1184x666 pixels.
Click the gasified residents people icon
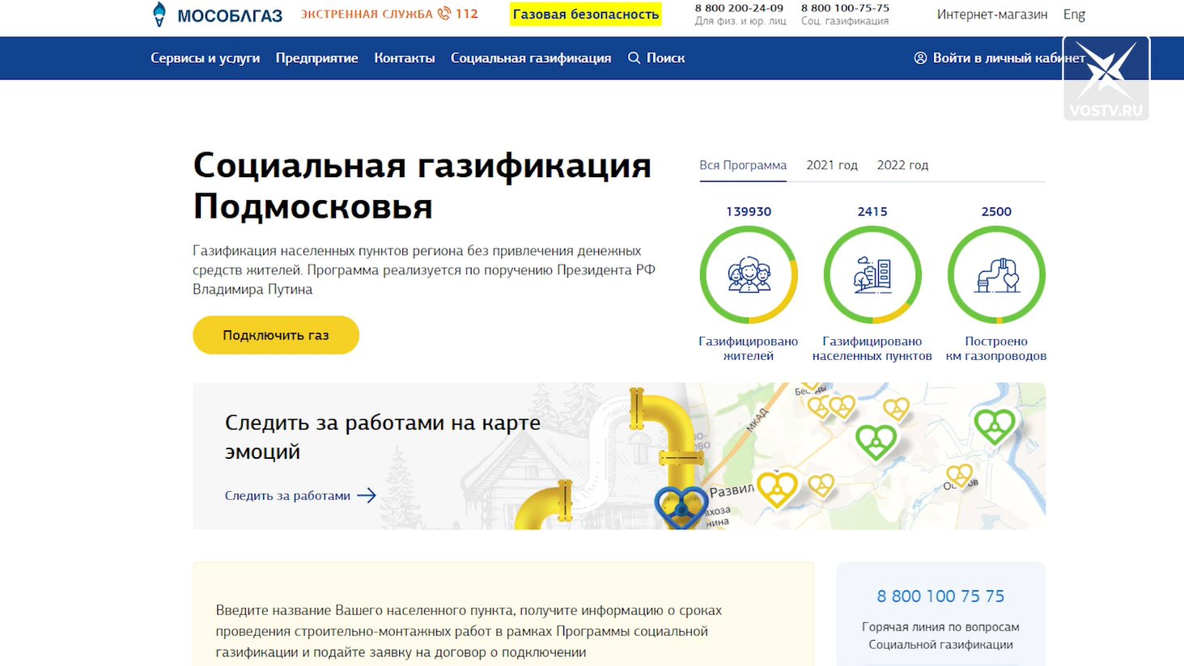coord(749,275)
